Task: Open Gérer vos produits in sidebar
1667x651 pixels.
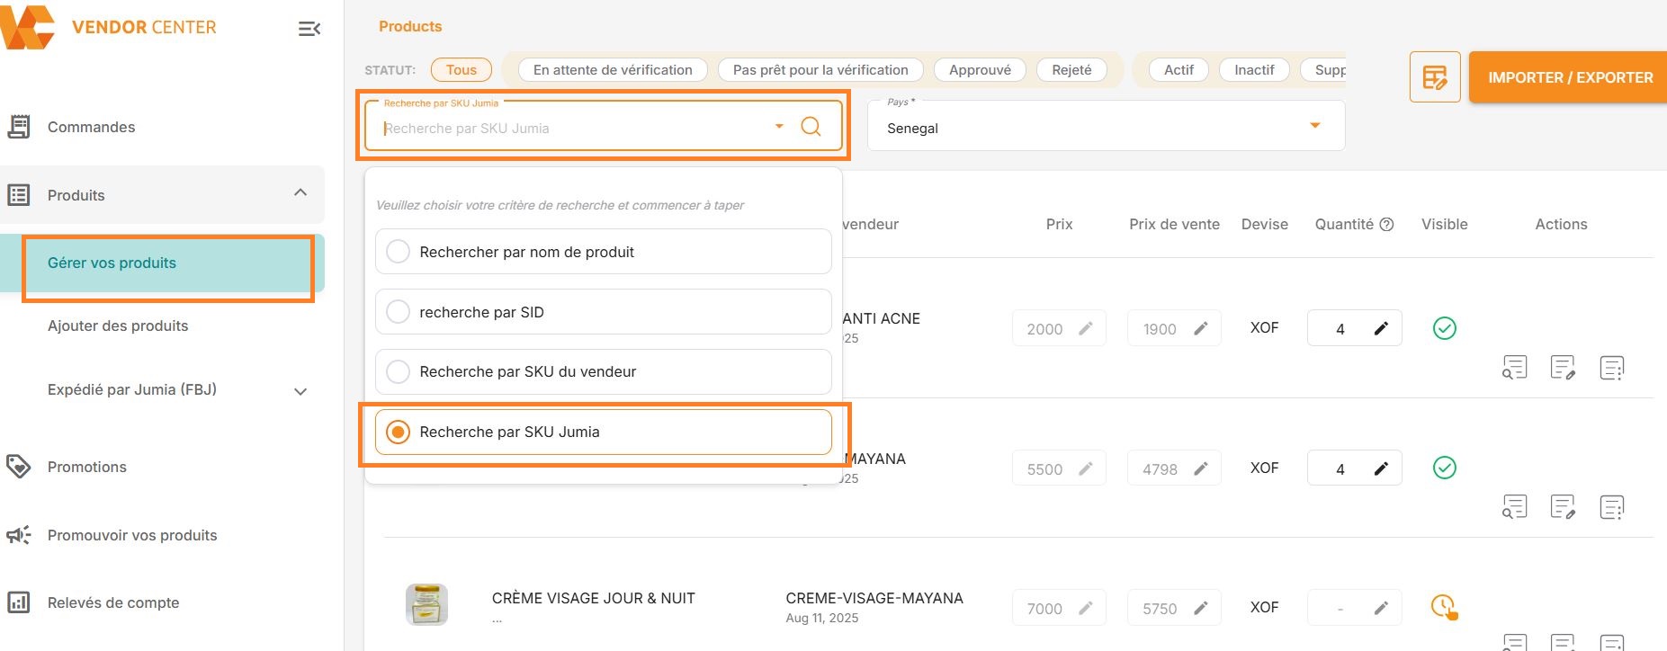Action: pos(163,263)
